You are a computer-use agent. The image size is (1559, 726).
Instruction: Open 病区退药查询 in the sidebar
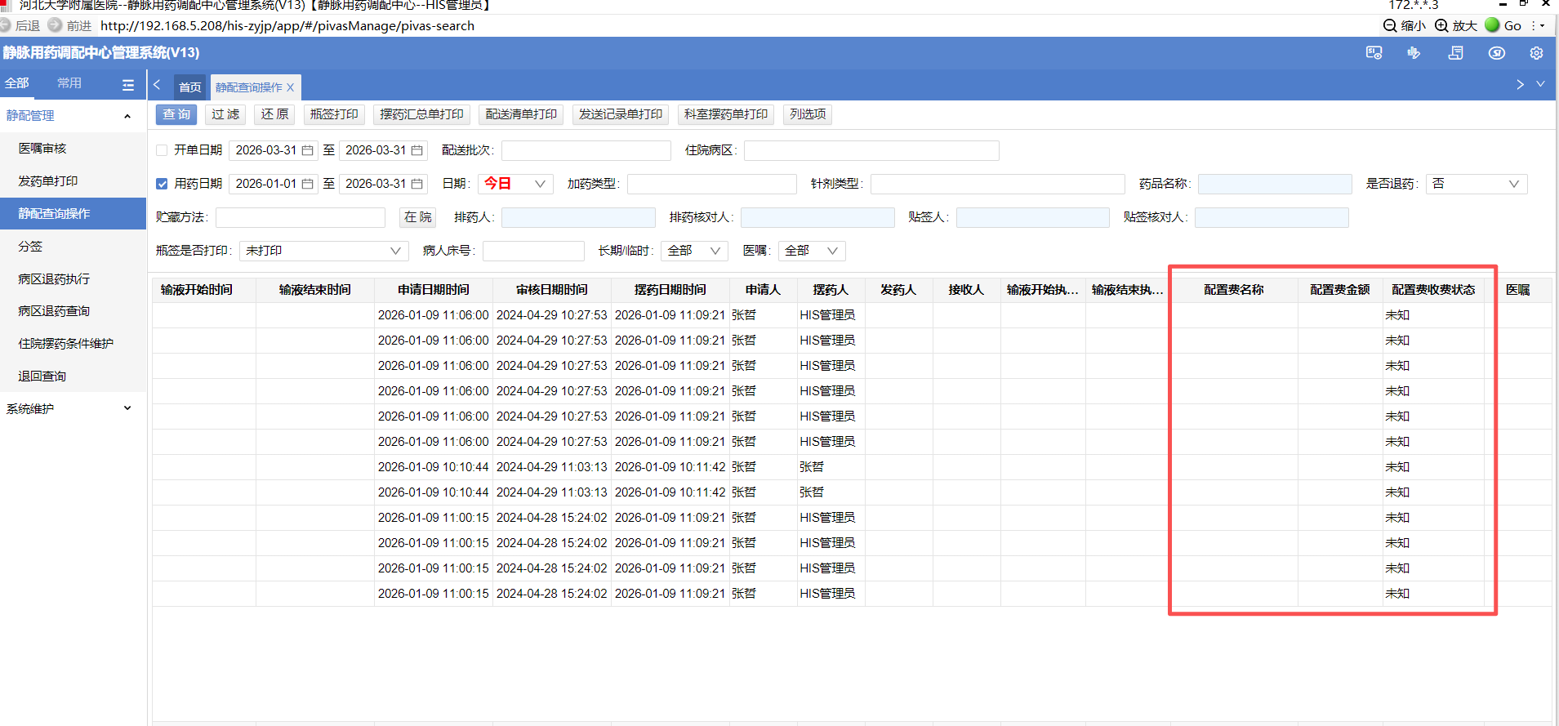tap(73, 311)
